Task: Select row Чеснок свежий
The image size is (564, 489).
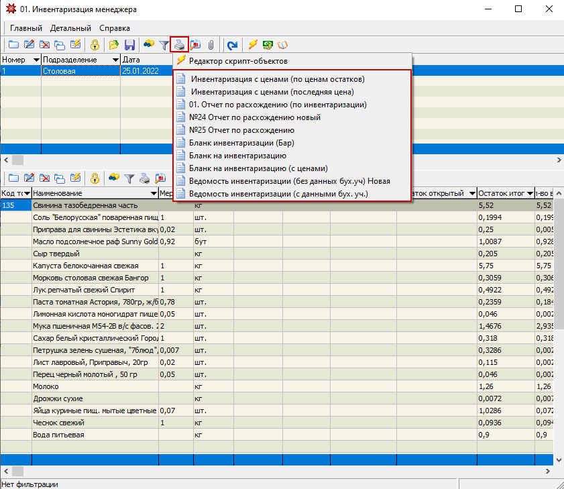Action: coord(276,423)
